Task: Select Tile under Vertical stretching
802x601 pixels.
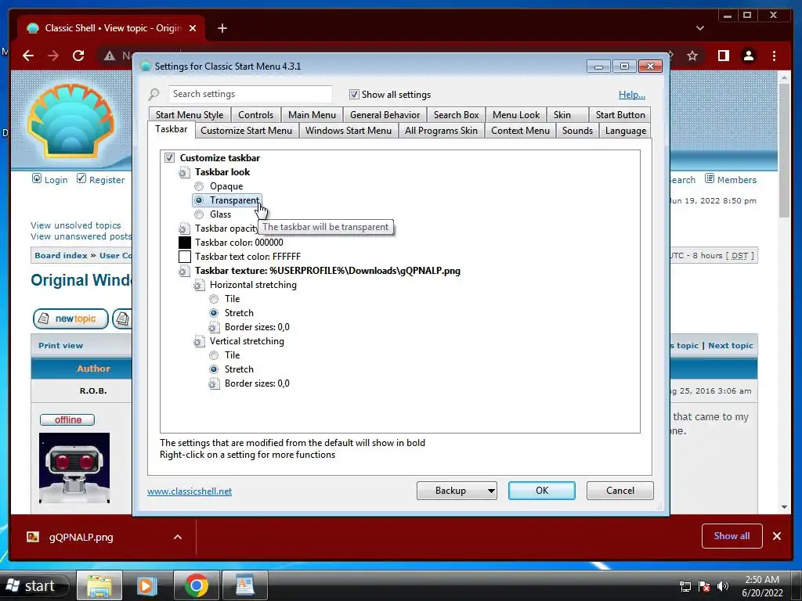Action: click(x=214, y=355)
